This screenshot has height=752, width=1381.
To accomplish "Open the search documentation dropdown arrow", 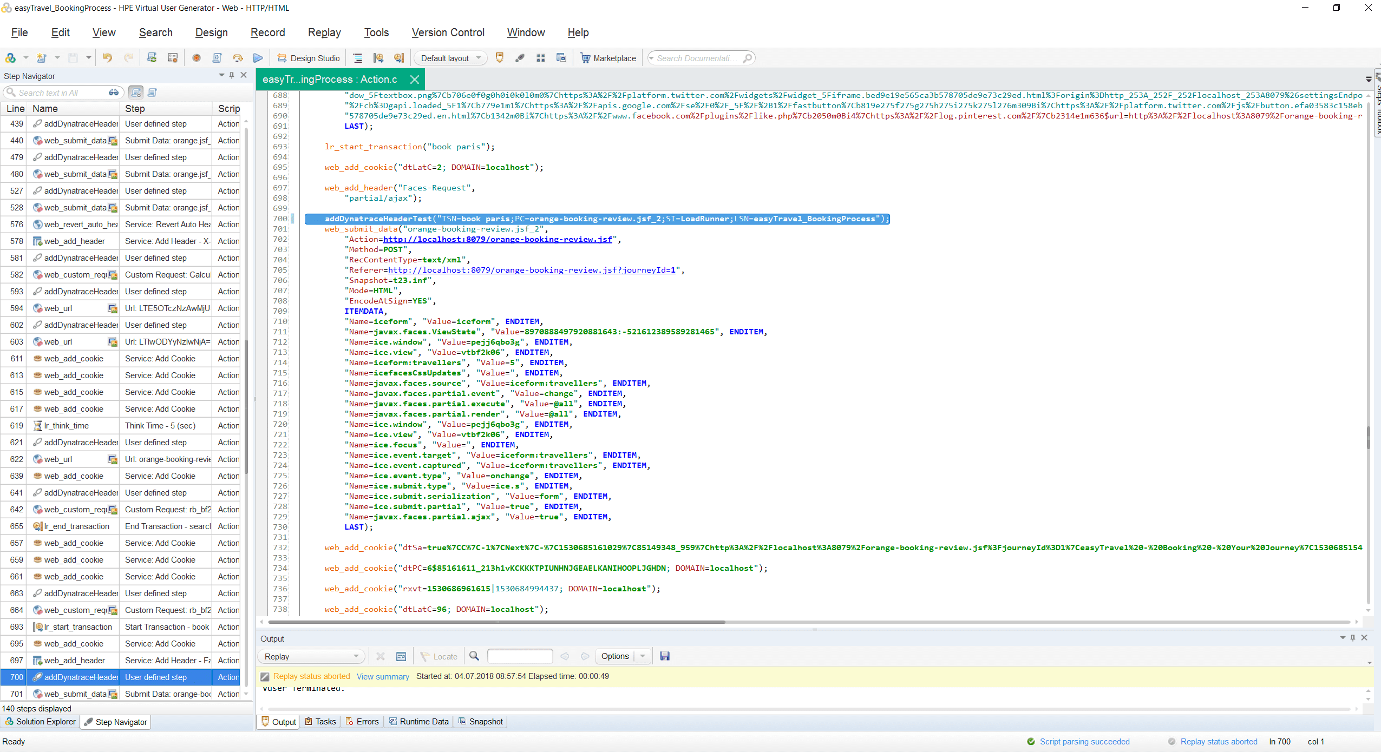I will pos(652,58).
